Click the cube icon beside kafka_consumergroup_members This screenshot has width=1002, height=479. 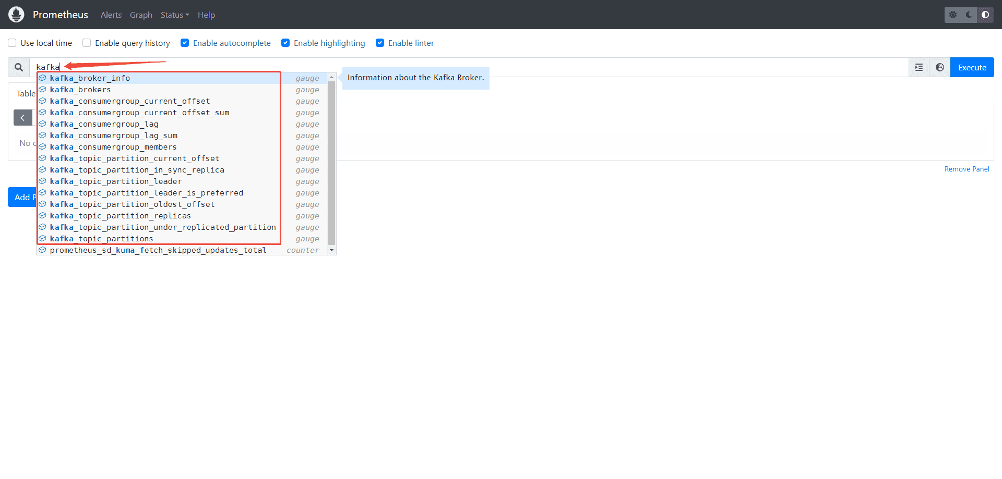43,147
